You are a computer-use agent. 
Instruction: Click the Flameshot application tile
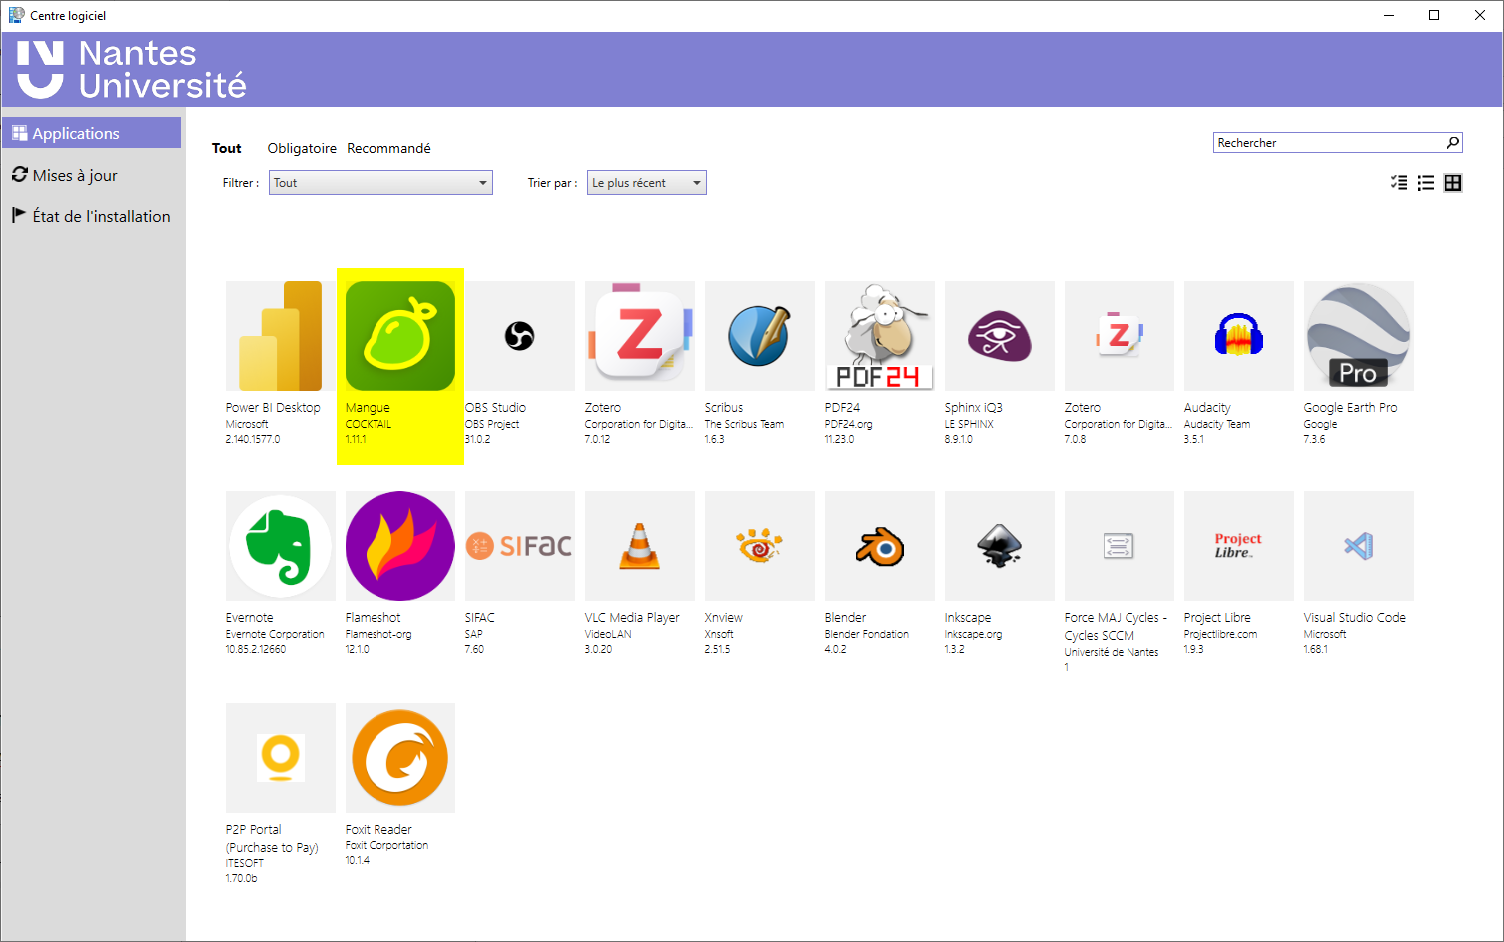click(x=399, y=546)
